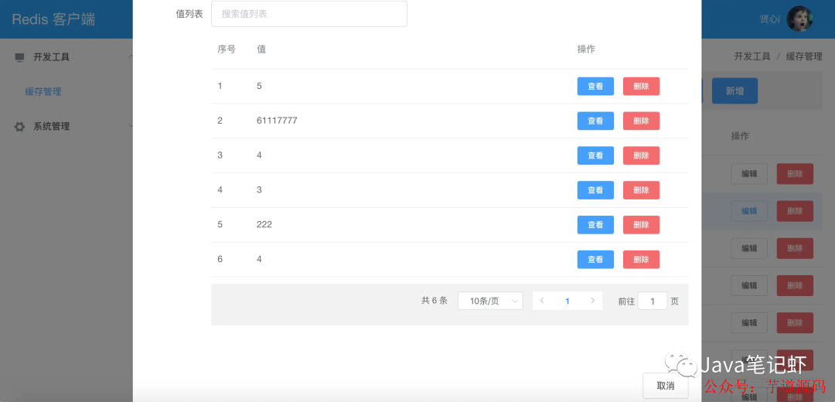Click the 共 6 条 total count

pos(435,301)
